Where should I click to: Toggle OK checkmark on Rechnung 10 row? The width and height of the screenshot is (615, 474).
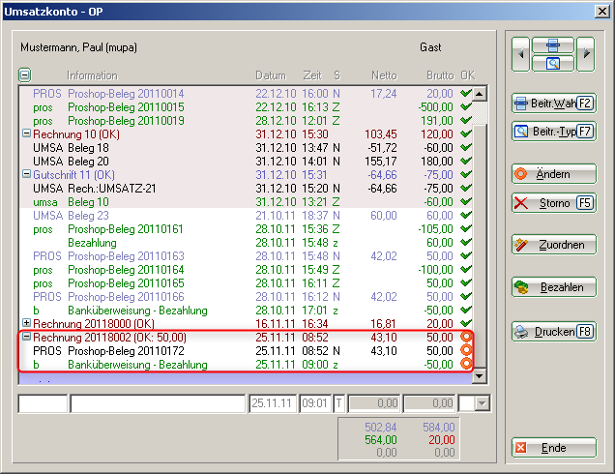click(467, 133)
